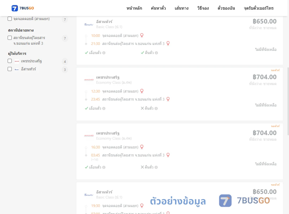Open map pin for 12:30 departure stop
Screen dimensions: 289x214
142,91
